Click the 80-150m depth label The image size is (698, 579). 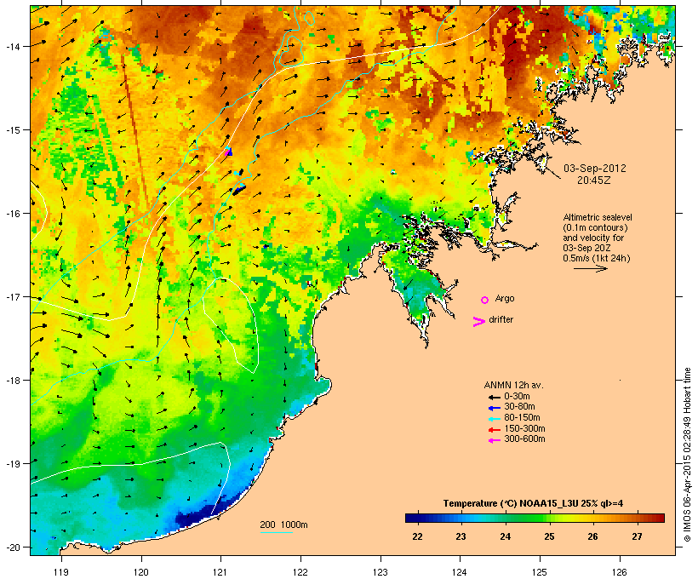(522, 418)
